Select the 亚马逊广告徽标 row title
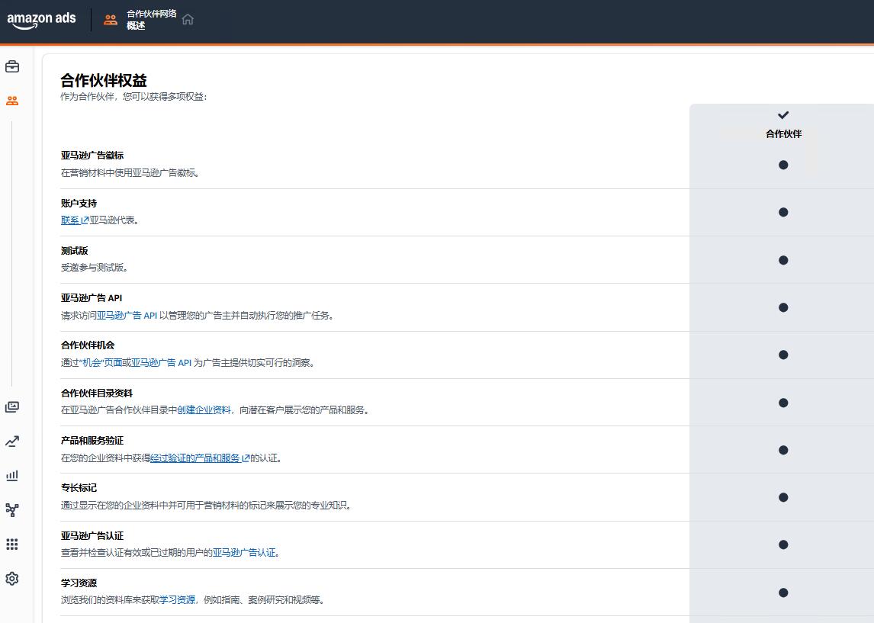The height and width of the screenshot is (623, 874). pos(92,156)
